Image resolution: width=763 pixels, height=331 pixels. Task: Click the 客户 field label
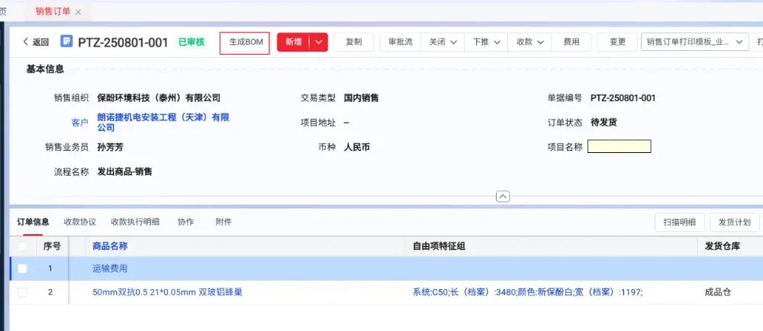(x=80, y=123)
